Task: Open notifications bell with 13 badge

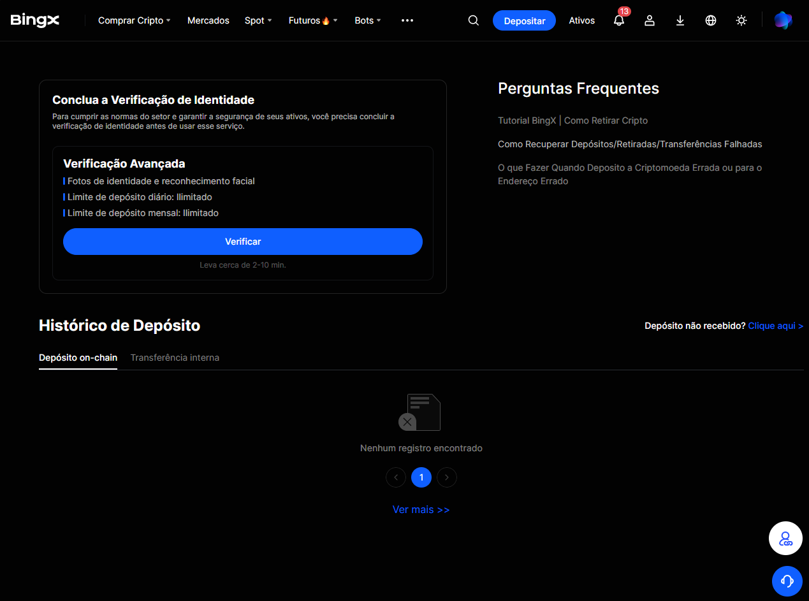Action: click(619, 19)
